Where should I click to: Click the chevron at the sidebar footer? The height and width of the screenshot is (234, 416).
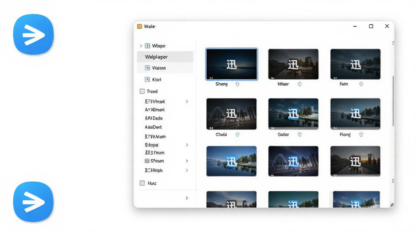click(x=187, y=198)
